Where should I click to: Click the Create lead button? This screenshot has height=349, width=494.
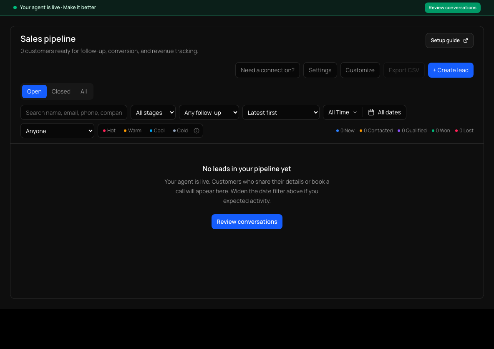pos(451,70)
